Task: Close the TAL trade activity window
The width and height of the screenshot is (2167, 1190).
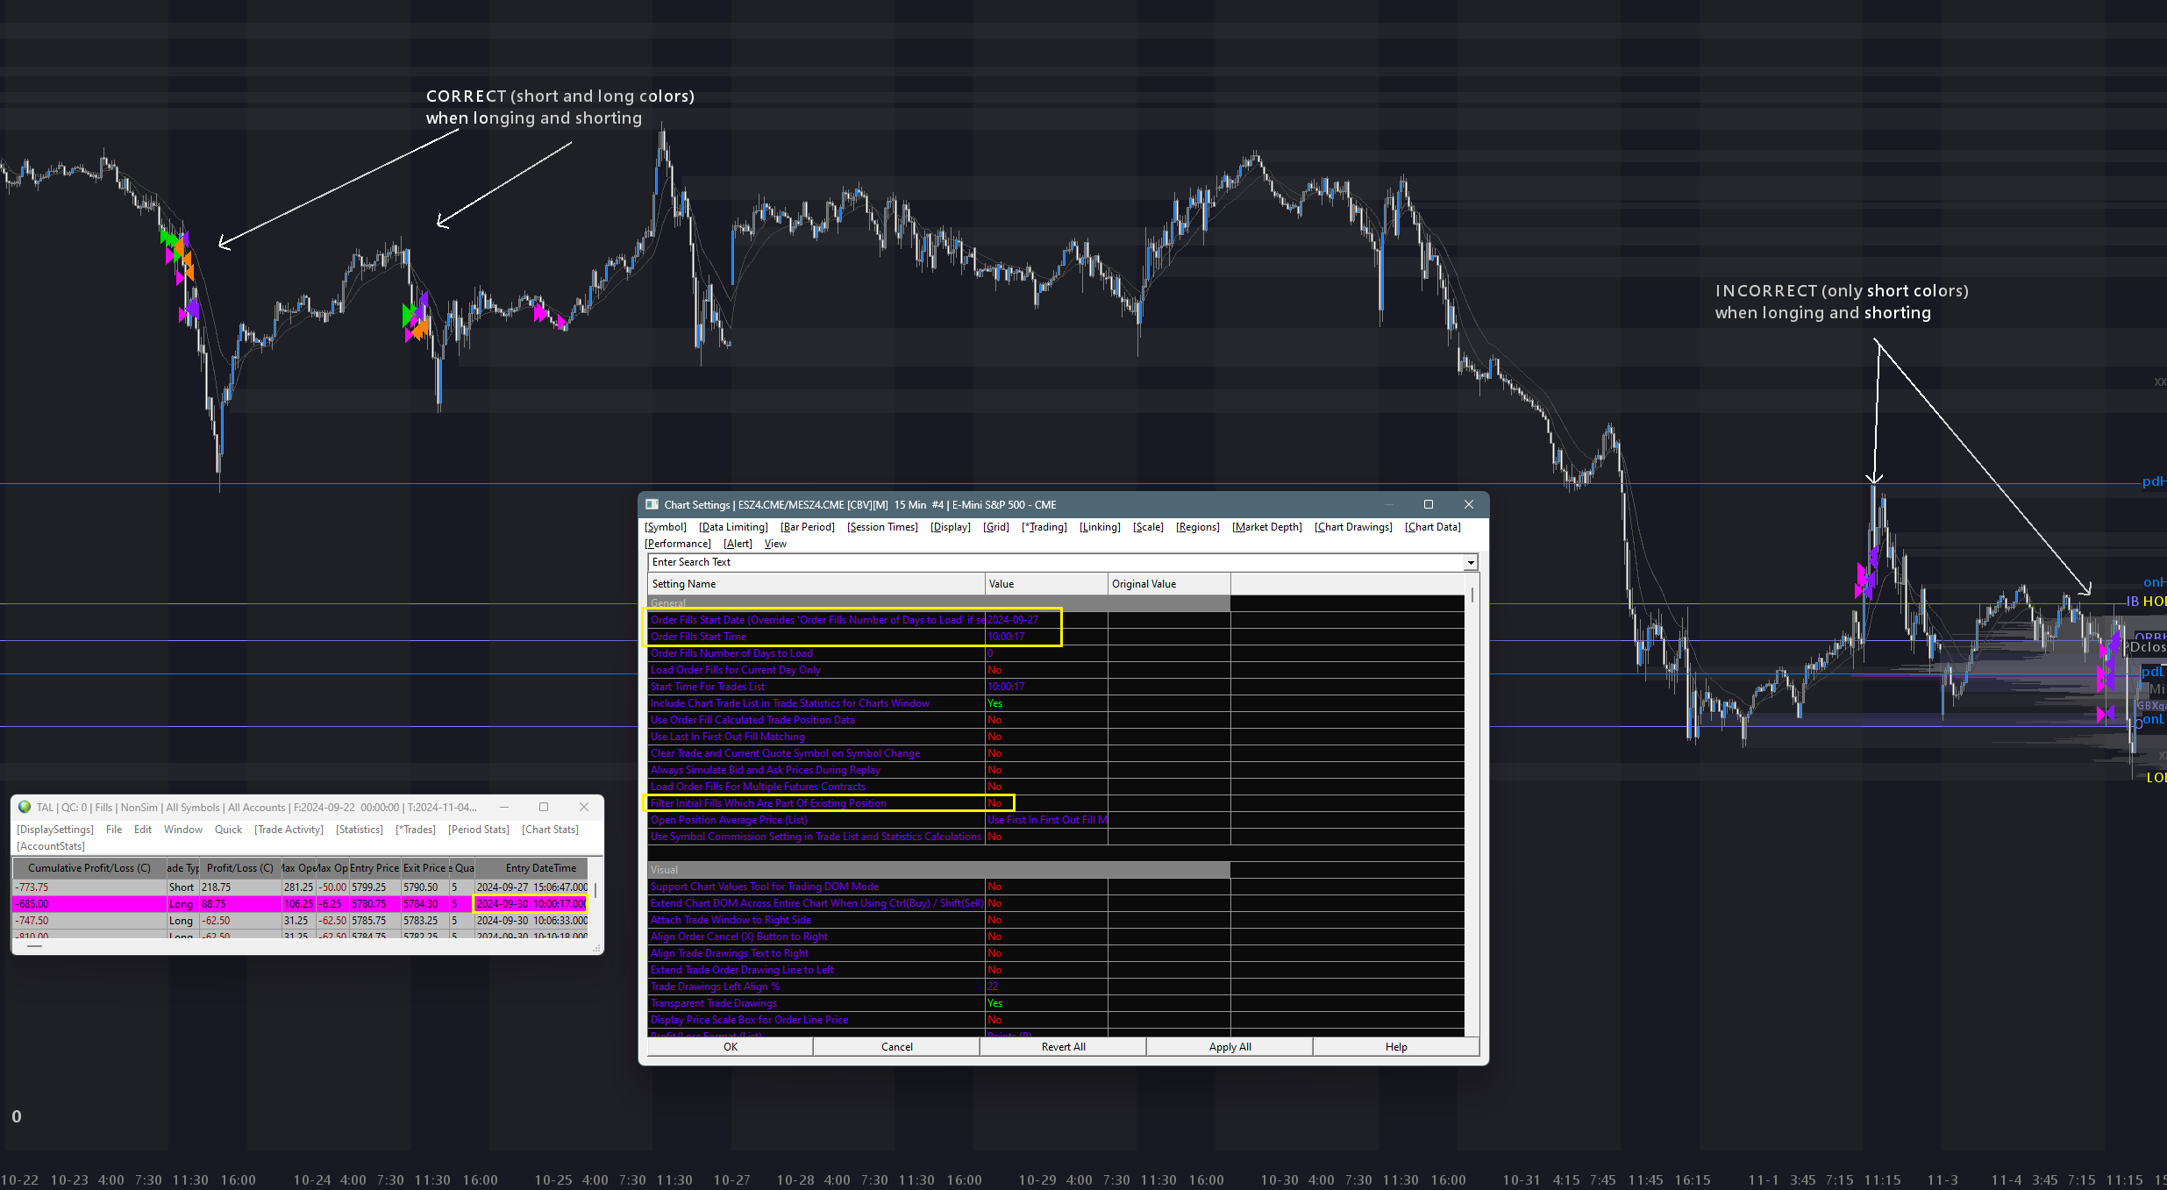Action: pyautogui.click(x=584, y=807)
